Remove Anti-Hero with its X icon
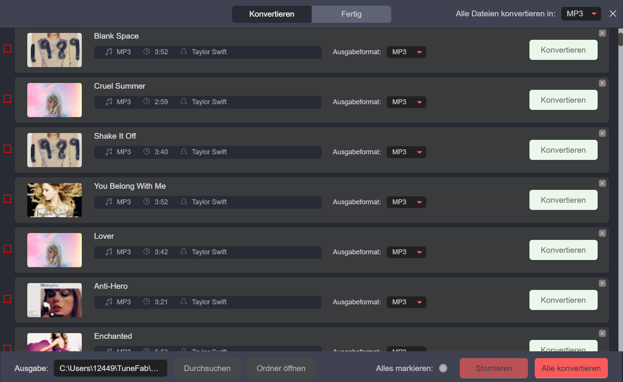The width and height of the screenshot is (623, 382). click(x=602, y=283)
